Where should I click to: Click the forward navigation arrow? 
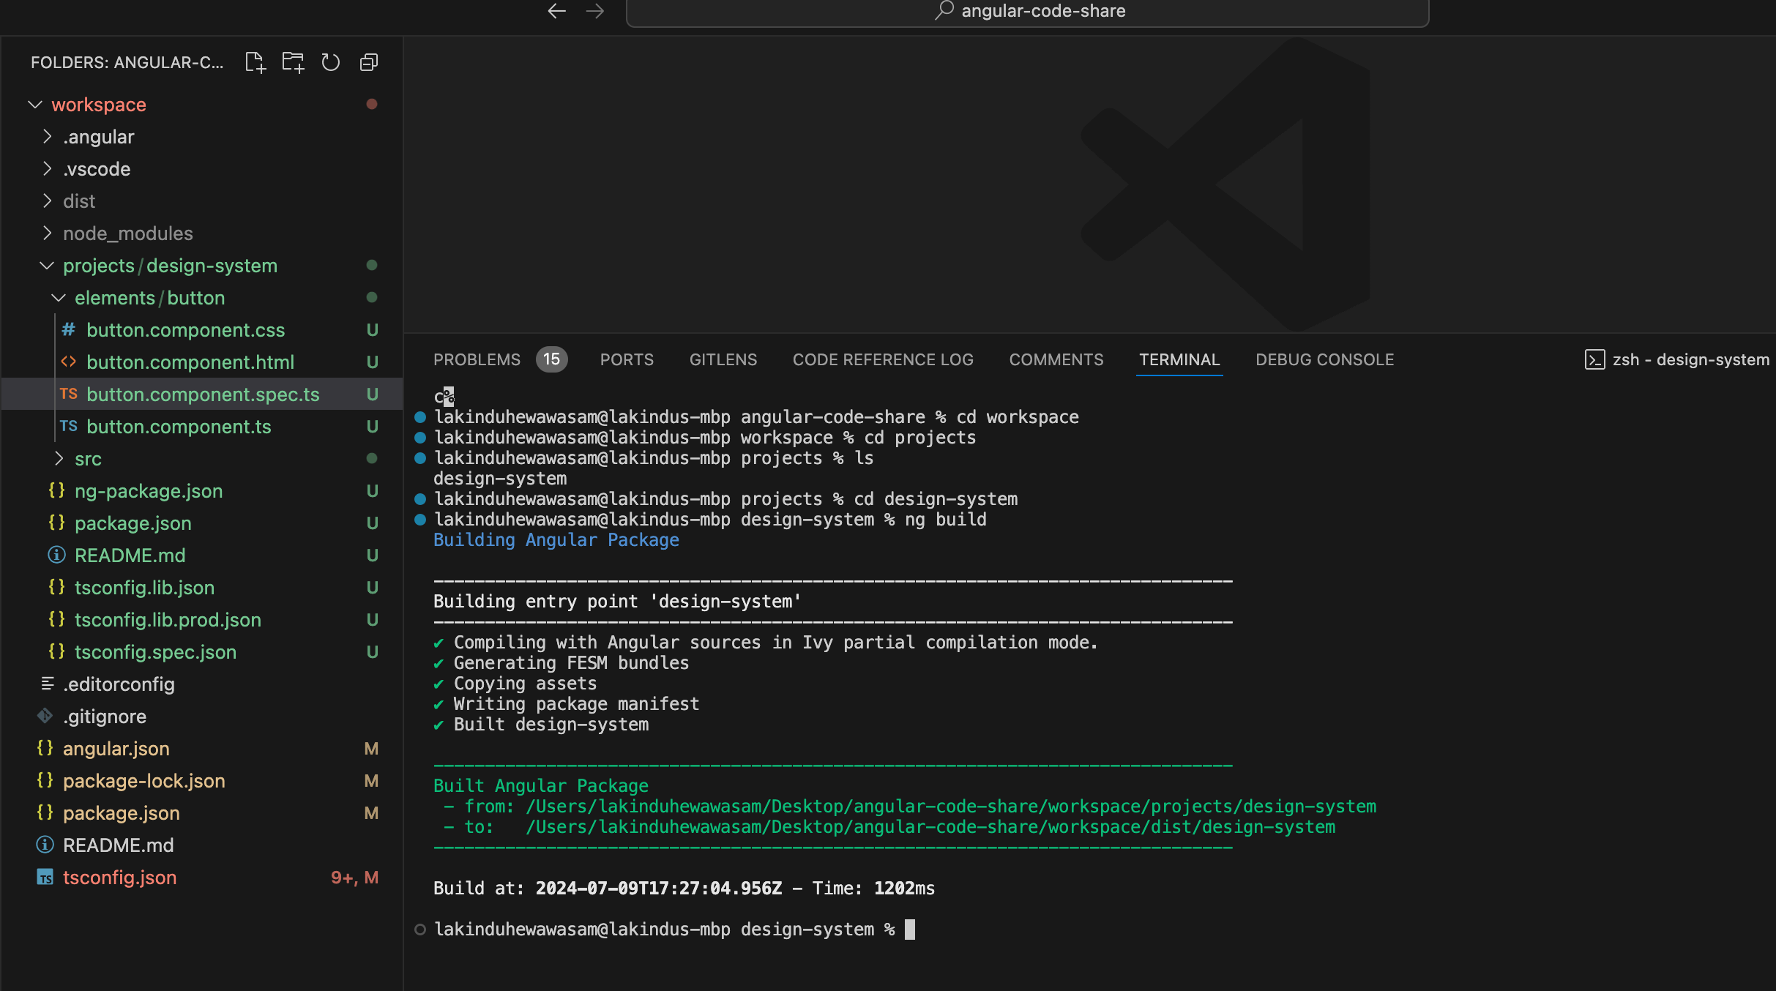pyautogui.click(x=595, y=11)
